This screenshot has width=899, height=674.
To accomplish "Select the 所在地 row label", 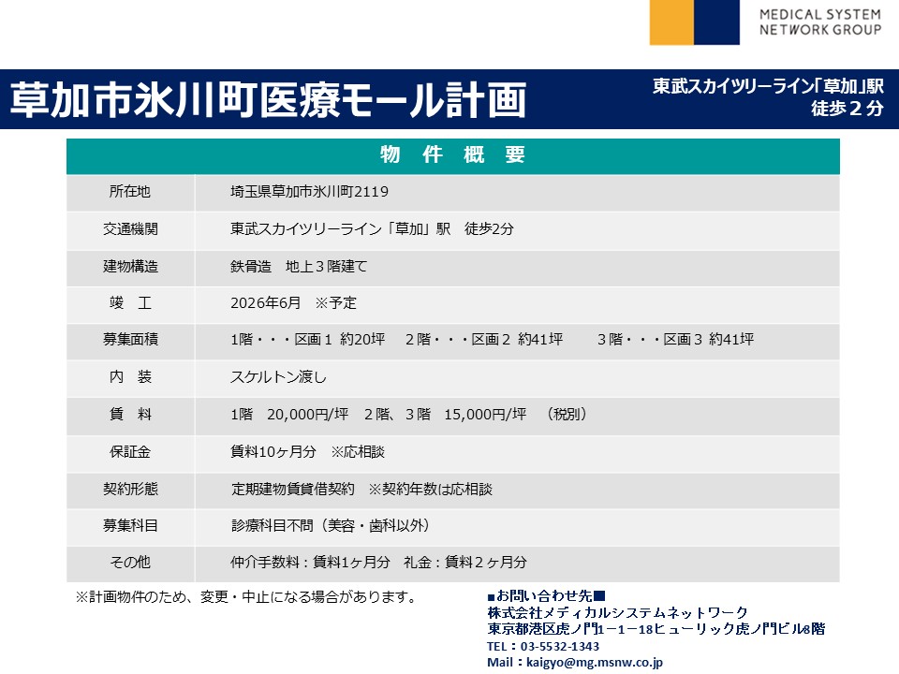I will click(130, 192).
